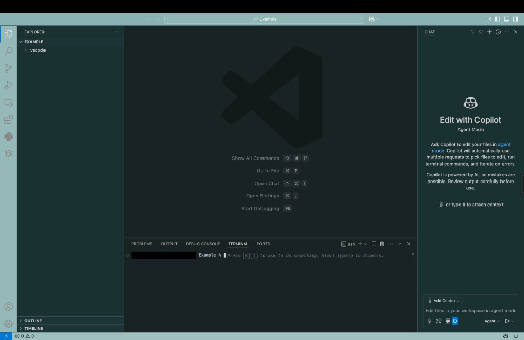Image resolution: width=524 pixels, height=340 pixels.
Task: Switch to the DEBUG CONSOLE tab
Action: tap(203, 244)
